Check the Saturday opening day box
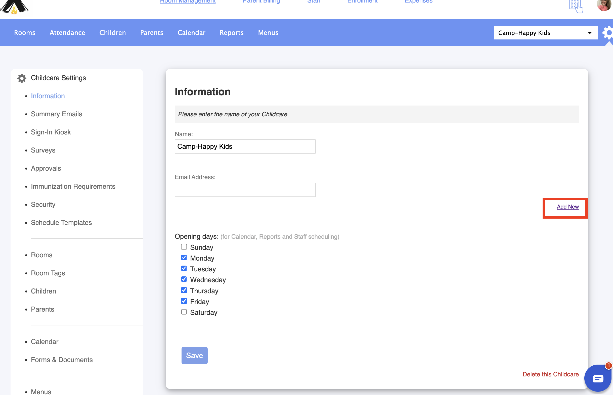The width and height of the screenshot is (613, 395). click(184, 312)
